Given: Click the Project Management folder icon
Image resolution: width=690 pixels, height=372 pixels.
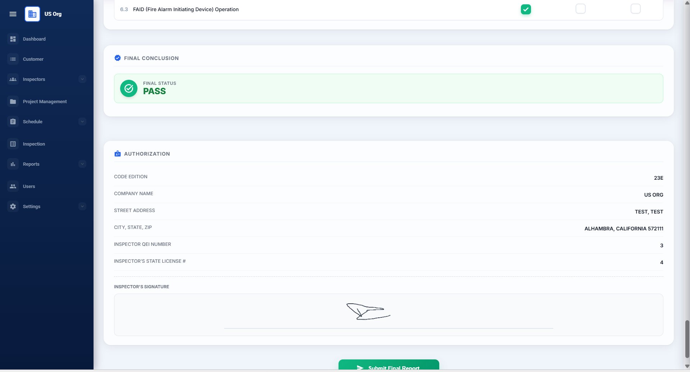Looking at the screenshot, I should [x=13, y=101].
